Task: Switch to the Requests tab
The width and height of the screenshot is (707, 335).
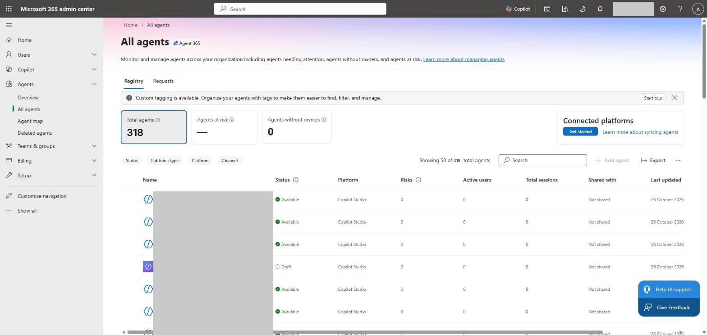Action: click(x=163, y=81)
